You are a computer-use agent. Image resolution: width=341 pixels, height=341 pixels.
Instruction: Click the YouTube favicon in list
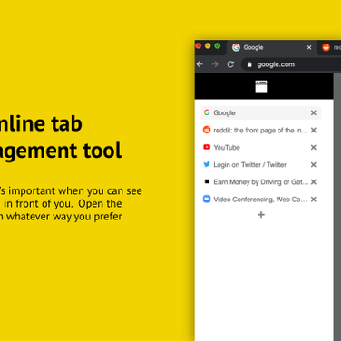[x=207, y=147]
